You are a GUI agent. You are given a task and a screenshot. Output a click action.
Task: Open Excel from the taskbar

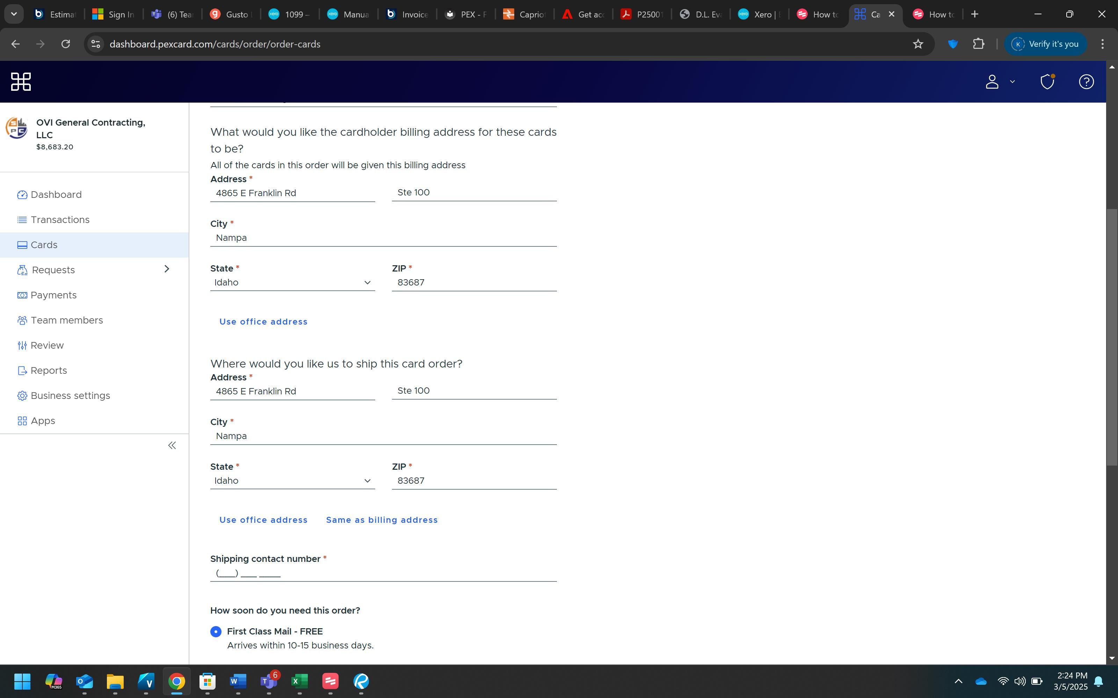[x=299, y=681]
